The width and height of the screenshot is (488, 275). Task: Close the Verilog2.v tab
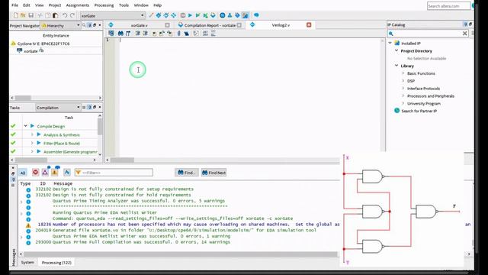pos(309,24)
